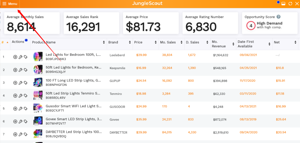The width and height of the screenshot is (300, 143).
Task: Click the flashlight icon for Tenmiro row
Action: pyautogui.click(x=21, y=95)
